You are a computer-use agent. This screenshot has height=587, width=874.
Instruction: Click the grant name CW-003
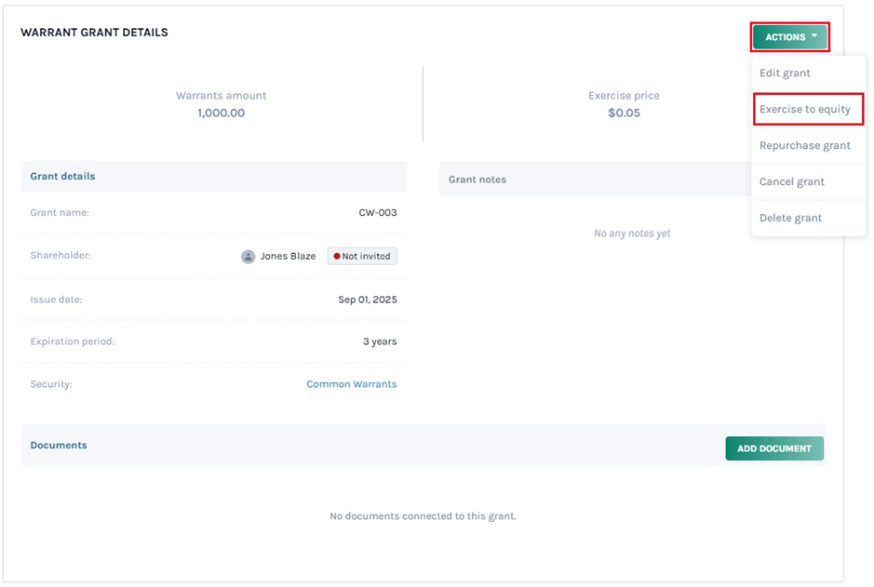coord(378,213)
